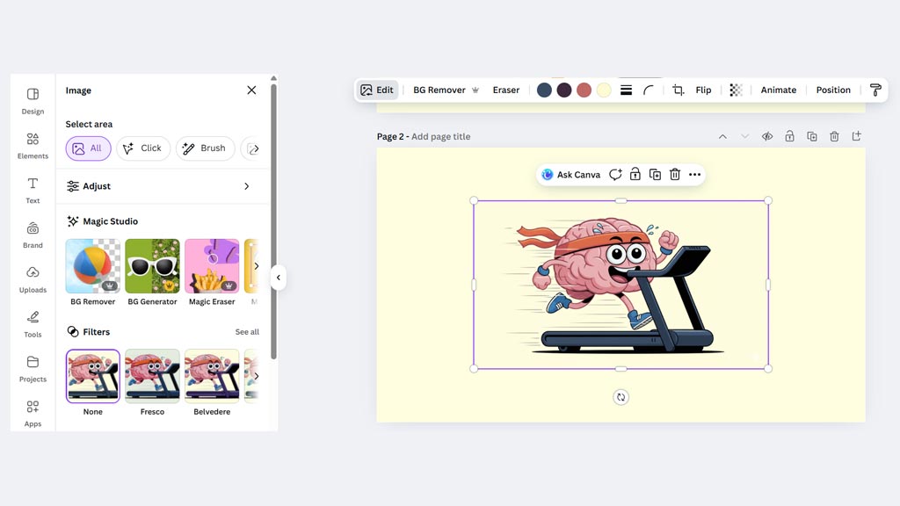Click the Flip button
Viewport: 900px width, 506px height.
703,90
